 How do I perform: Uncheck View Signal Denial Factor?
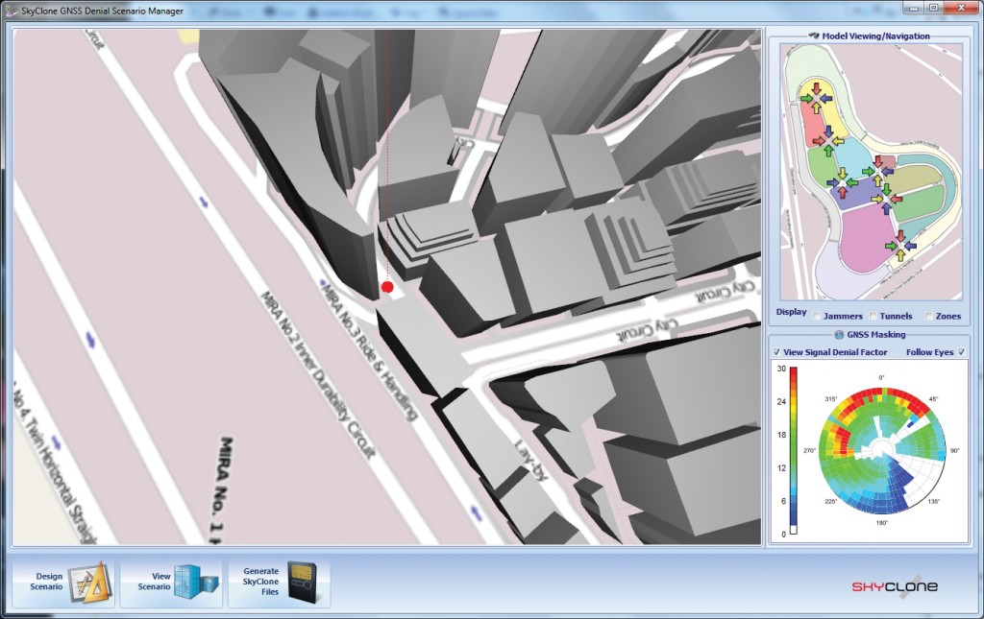[776, 351]
